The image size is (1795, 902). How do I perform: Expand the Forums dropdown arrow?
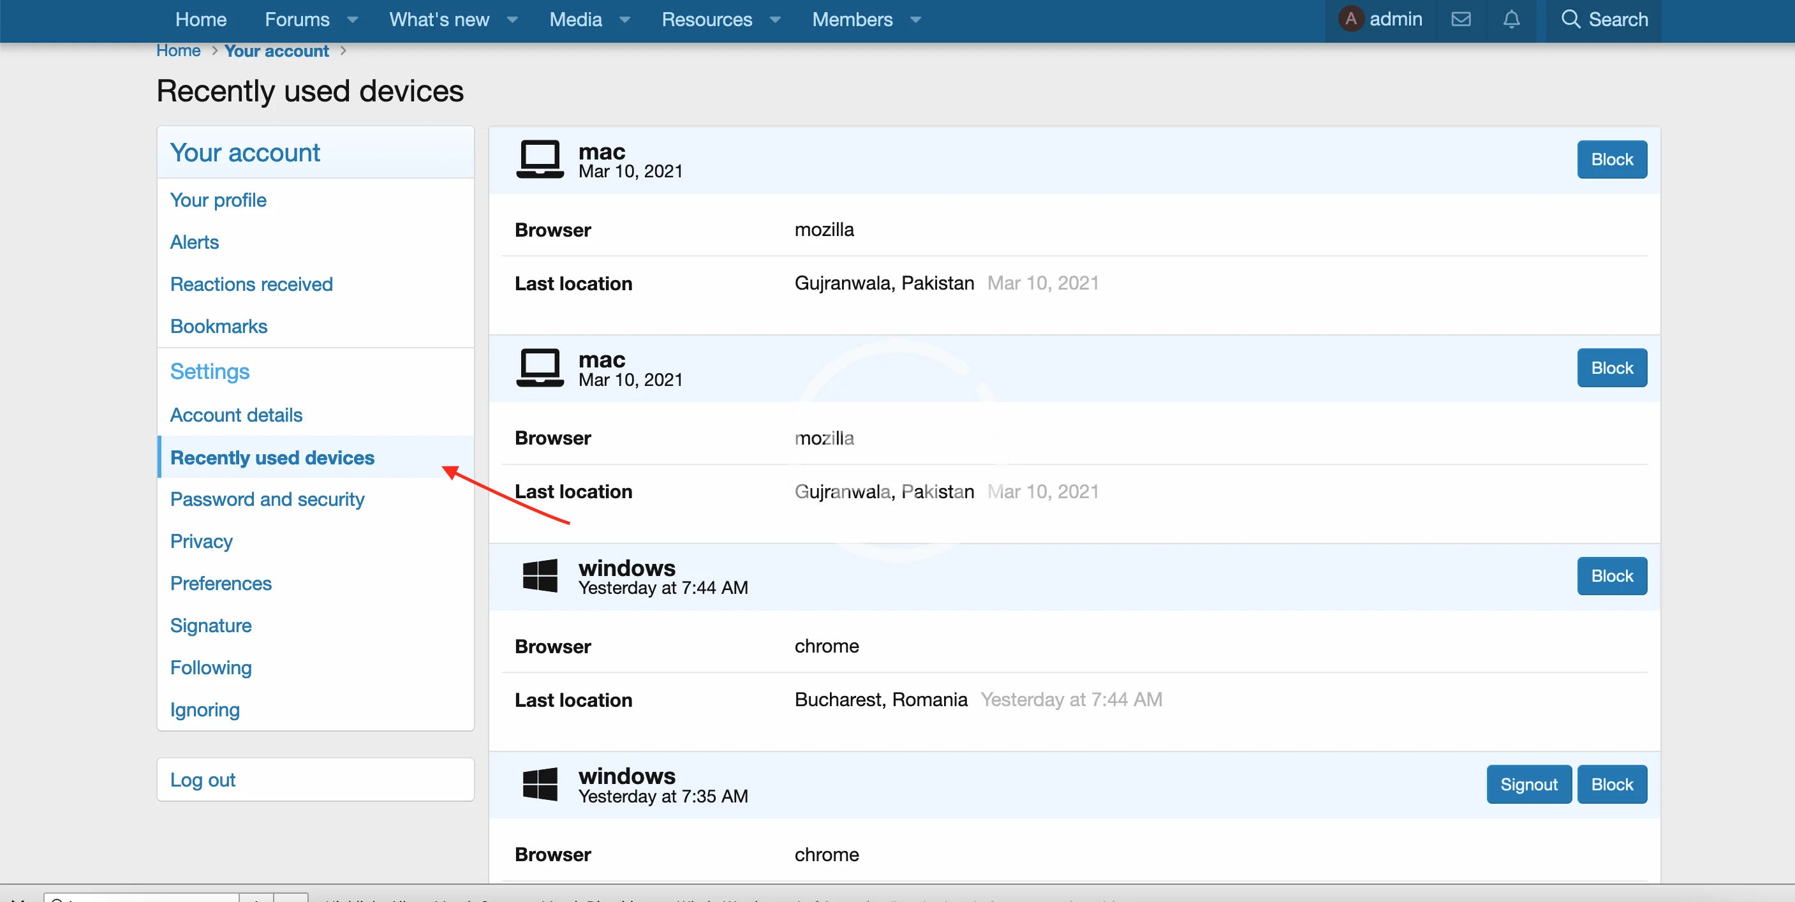(x=353, y=20)
